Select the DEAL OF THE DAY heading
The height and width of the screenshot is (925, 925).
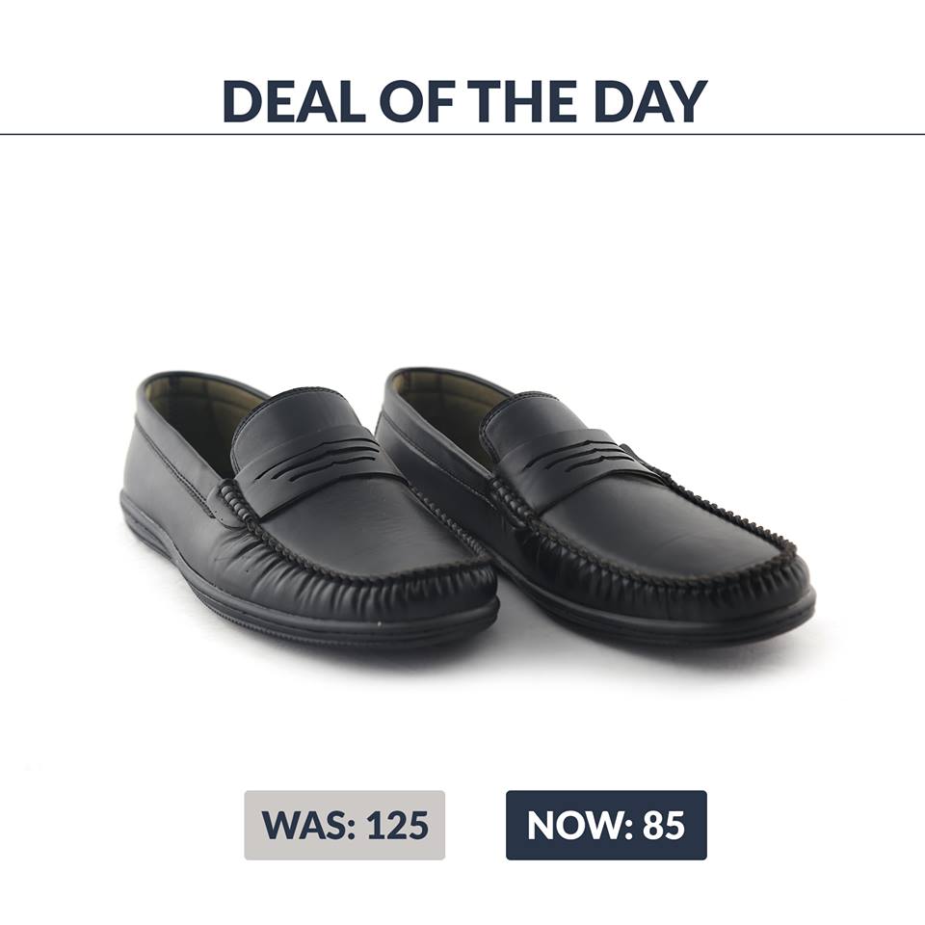pyautogui.click(x=464, y=101)
